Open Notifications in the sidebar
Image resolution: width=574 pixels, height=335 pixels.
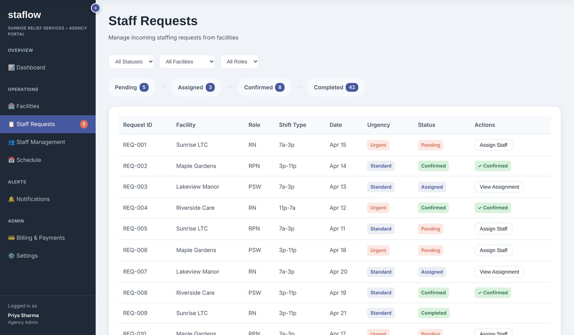click(x=48, y=199)
